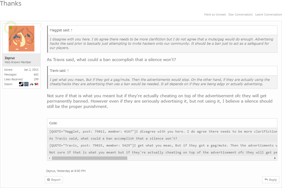The height and width of the screenshot is (188, 282).
Task: Click the Zeprus author link below the post
Action: [x=50, y=171]
